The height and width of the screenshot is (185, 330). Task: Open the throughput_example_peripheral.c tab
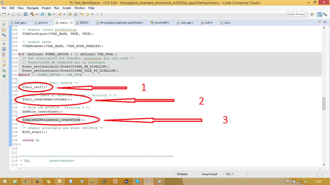tap(120, 23)
